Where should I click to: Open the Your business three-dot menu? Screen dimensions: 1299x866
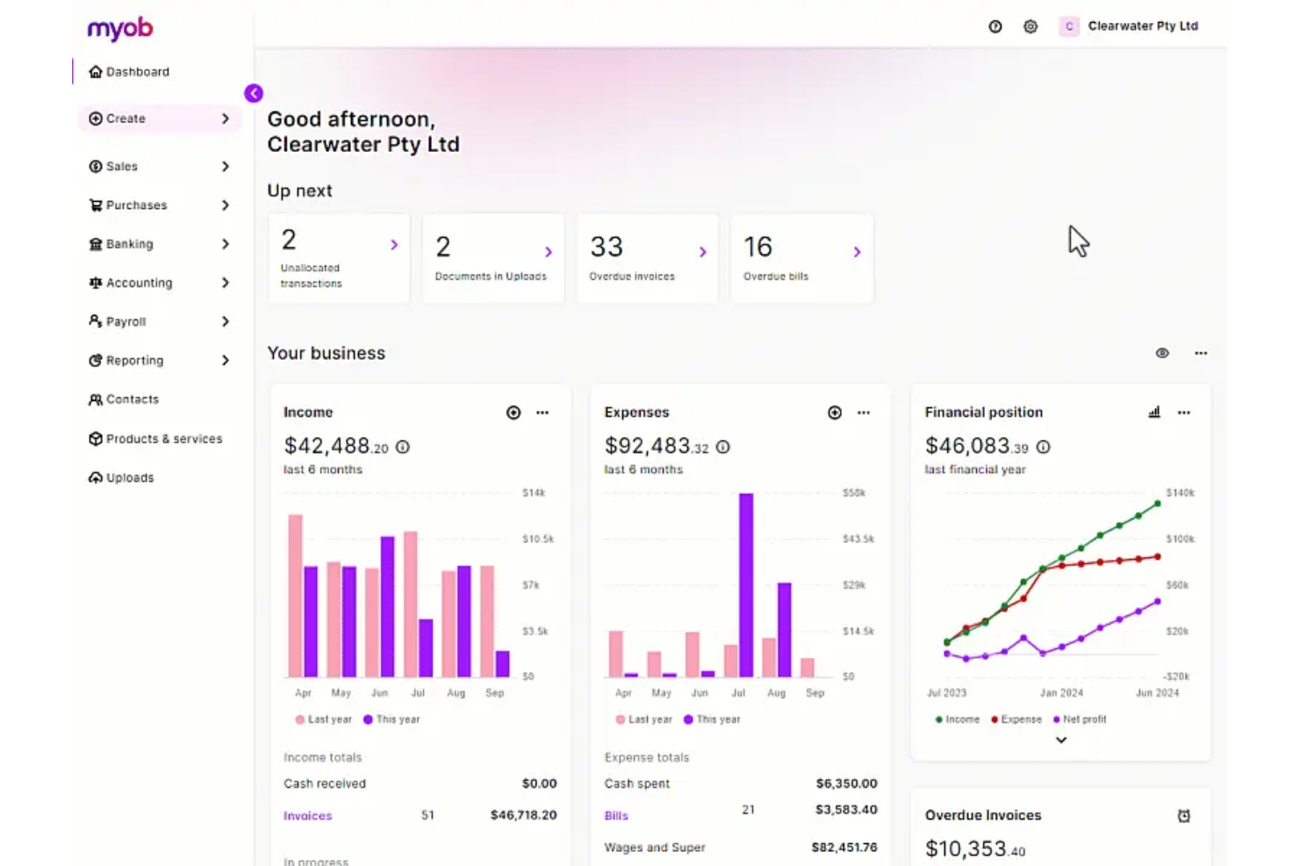point(1201,353)
